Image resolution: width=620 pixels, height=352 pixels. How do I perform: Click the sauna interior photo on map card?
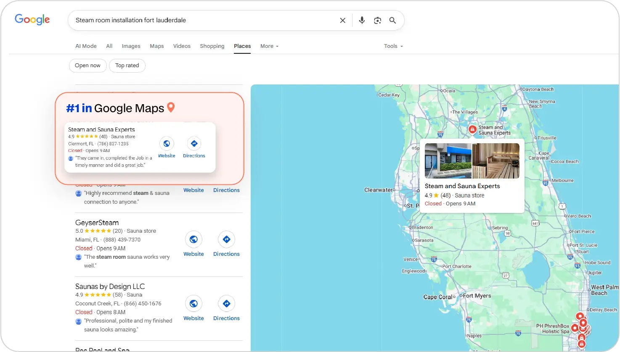pos(495,161)
